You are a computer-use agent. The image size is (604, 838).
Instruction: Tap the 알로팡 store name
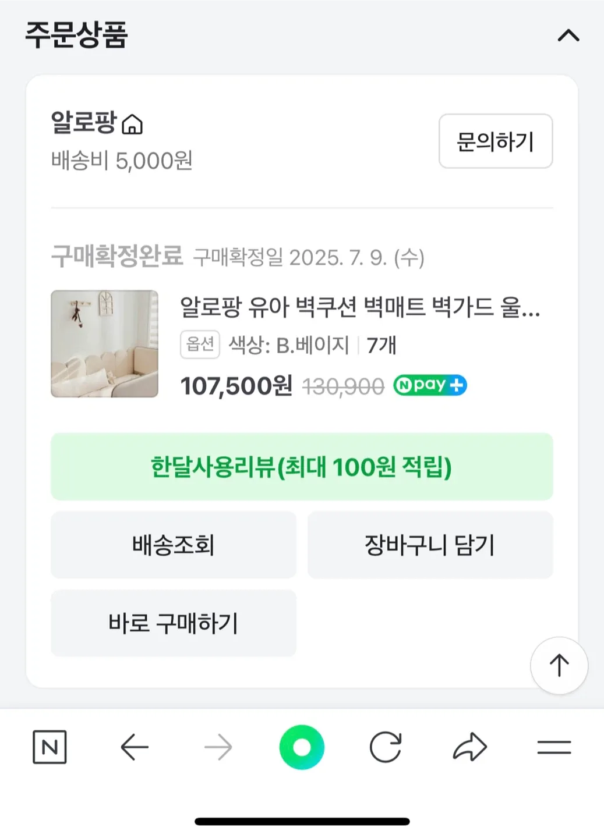click(84, 123)
